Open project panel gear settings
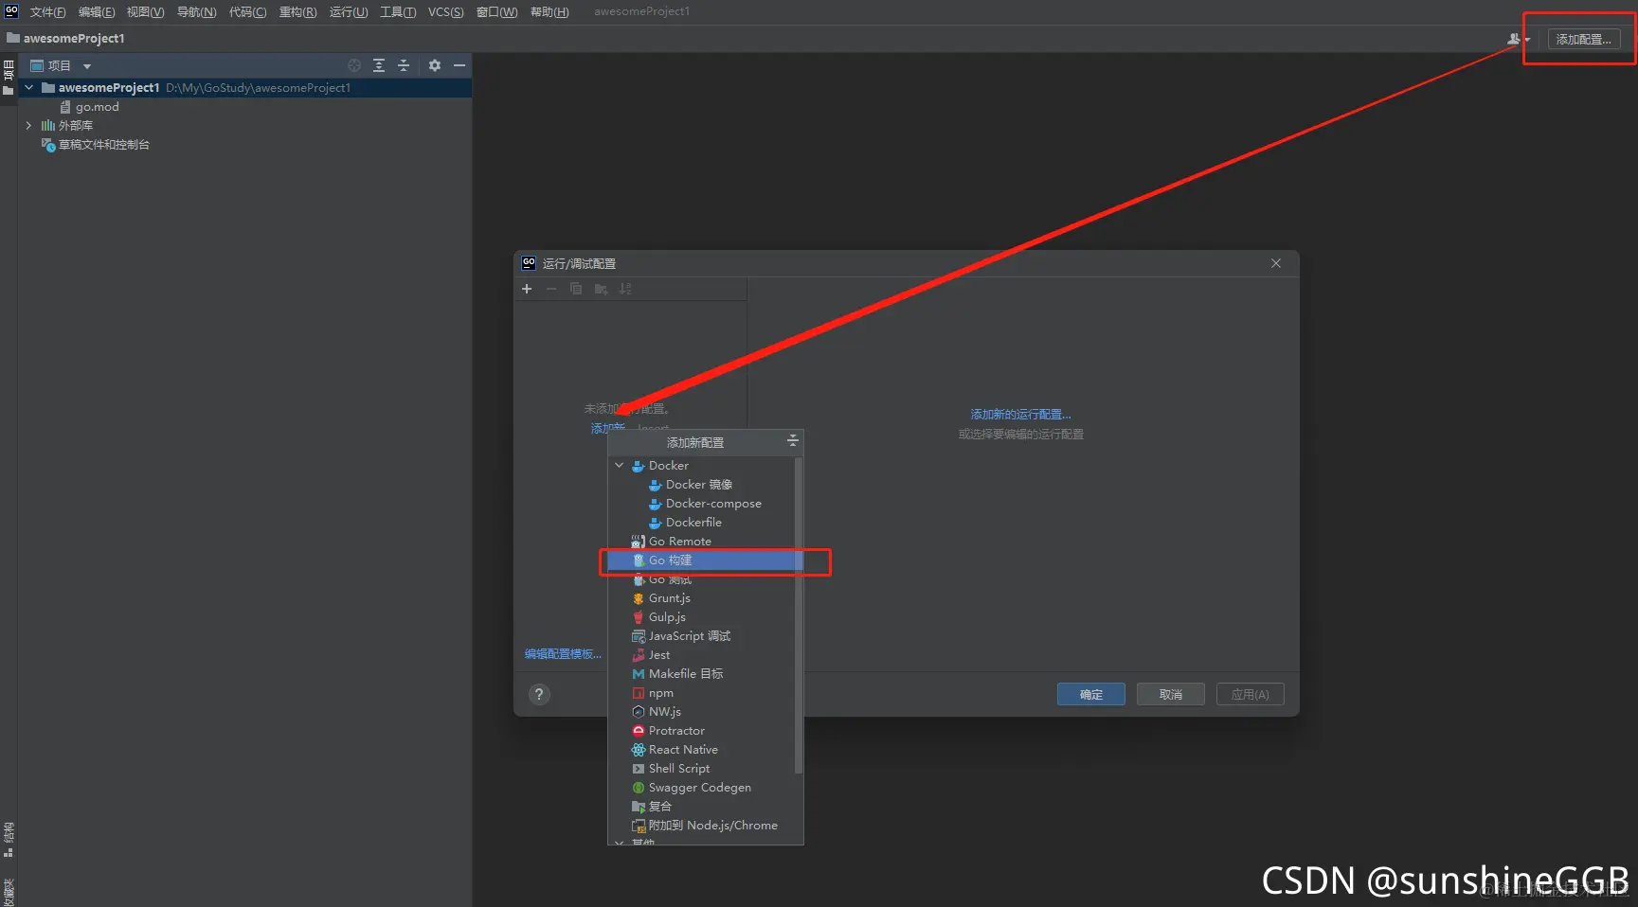The image size is (1638, 907). (435, 65)
